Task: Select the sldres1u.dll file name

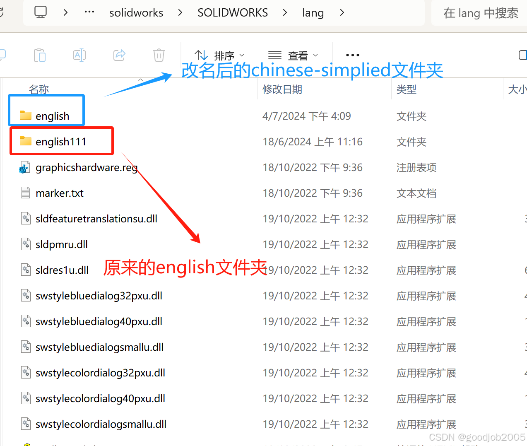Action: 62,270
